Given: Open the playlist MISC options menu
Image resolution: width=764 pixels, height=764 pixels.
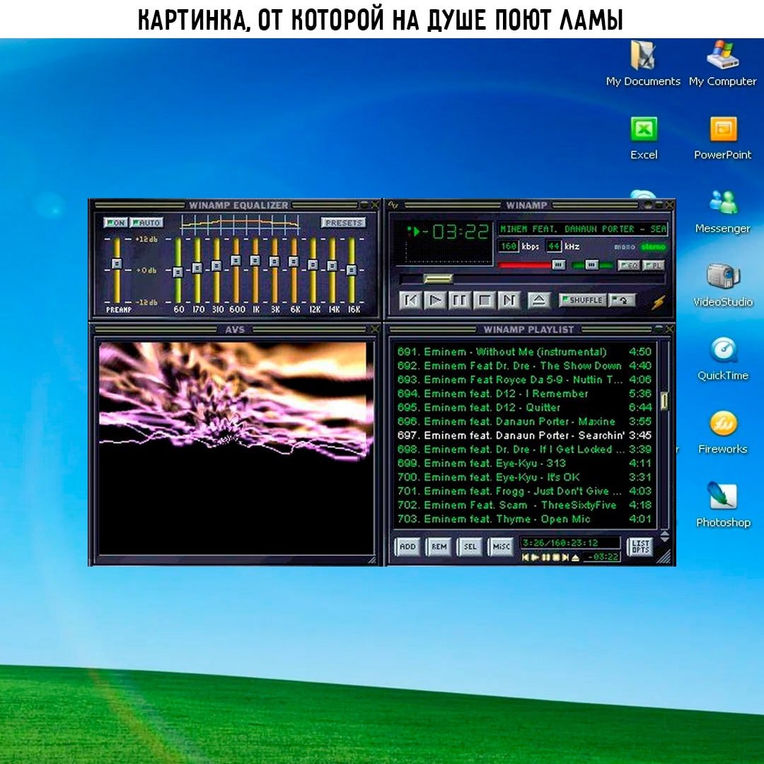Looking at the screenshot, I should [501, 546].
